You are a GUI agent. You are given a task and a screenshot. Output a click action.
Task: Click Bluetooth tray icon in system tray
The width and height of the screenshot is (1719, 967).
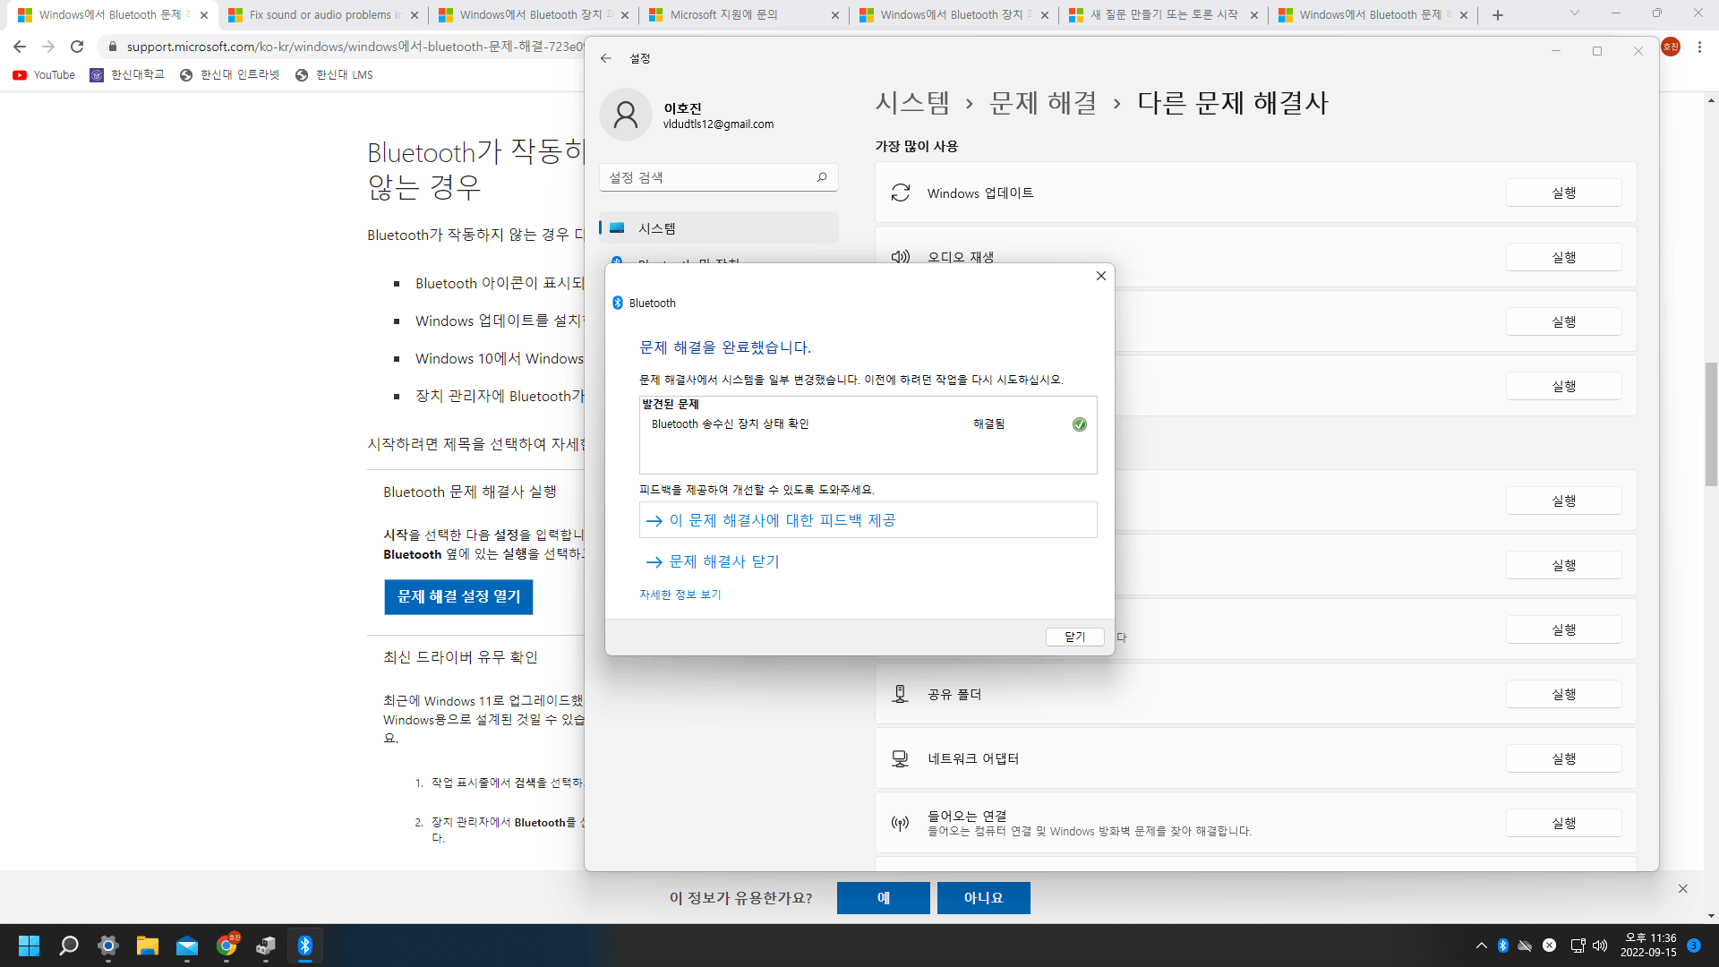coord(1503,946)
